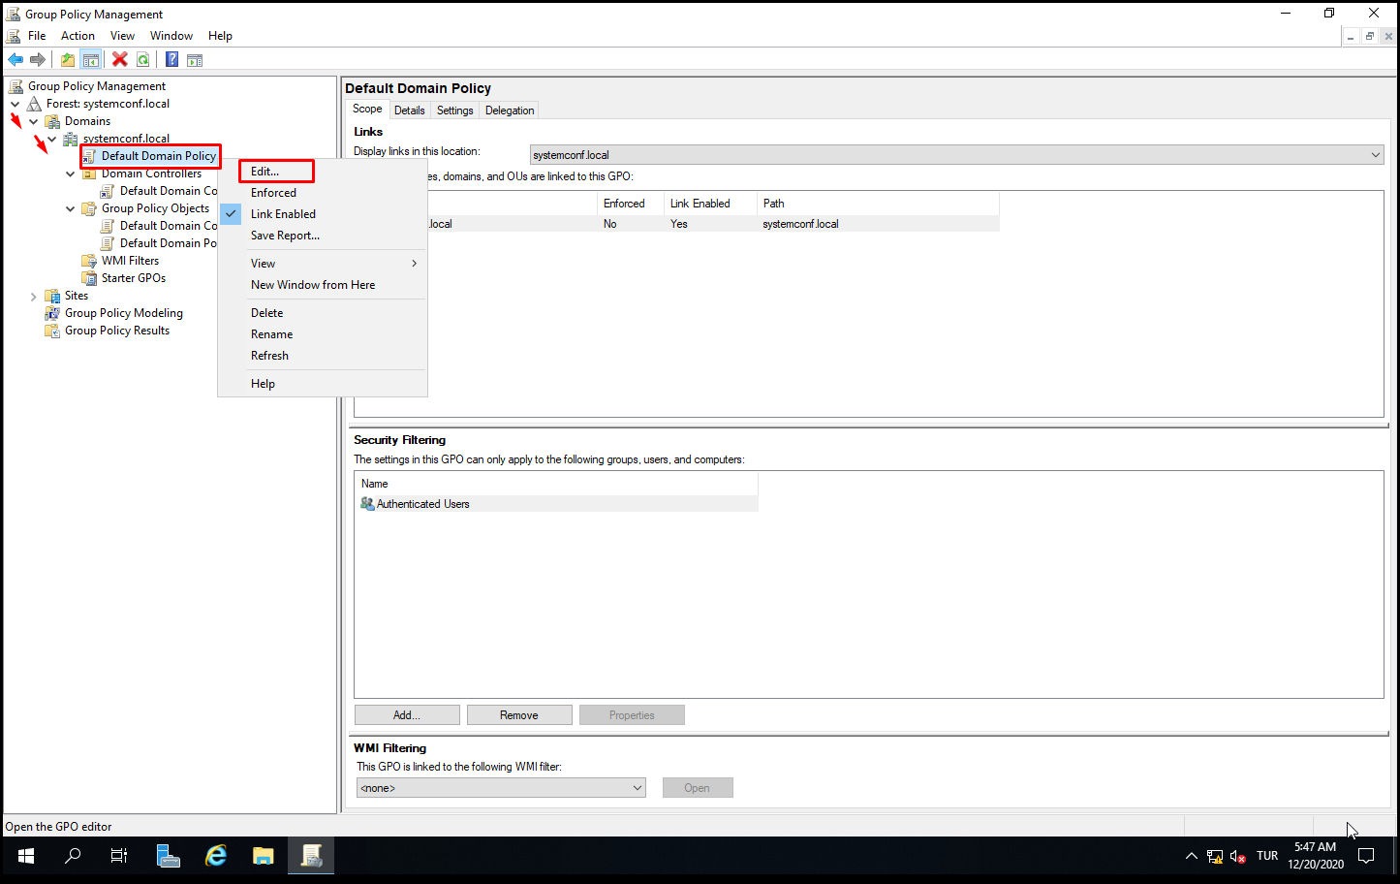Open the WMI filter <none> dropdown
The height and width of the screenshot is (884, 1400).
(501, 788)
